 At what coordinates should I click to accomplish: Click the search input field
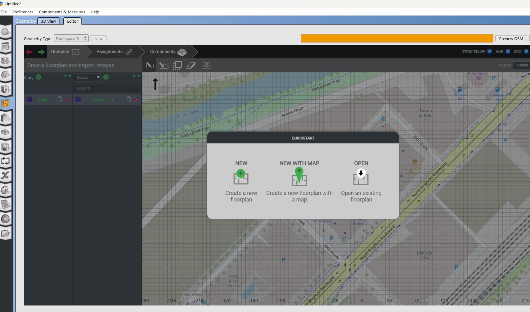(x=107, y=88)
